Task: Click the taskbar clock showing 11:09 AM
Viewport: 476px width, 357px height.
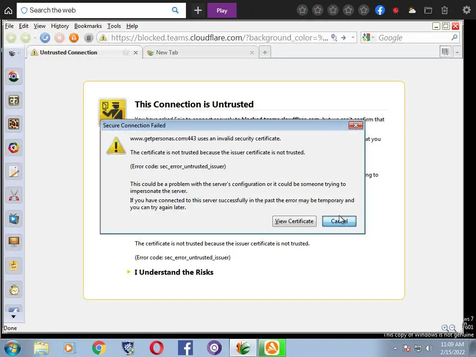Action: pos(452,348)
